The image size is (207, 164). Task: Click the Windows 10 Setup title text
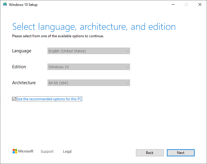23,5
